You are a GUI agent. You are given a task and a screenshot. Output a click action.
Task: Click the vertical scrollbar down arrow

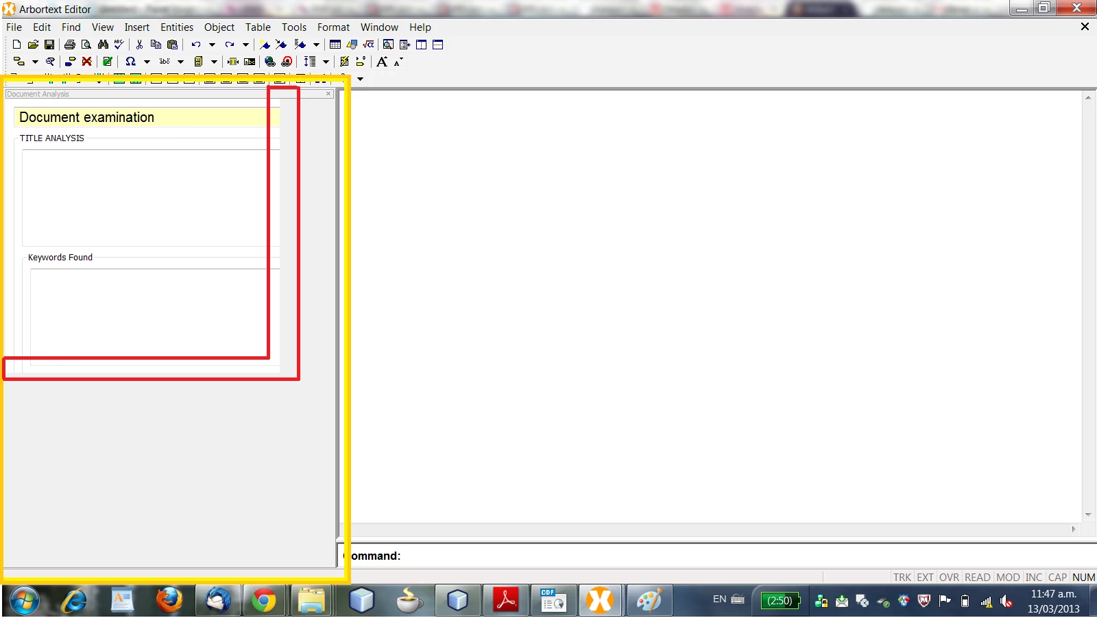[1088, 515]
